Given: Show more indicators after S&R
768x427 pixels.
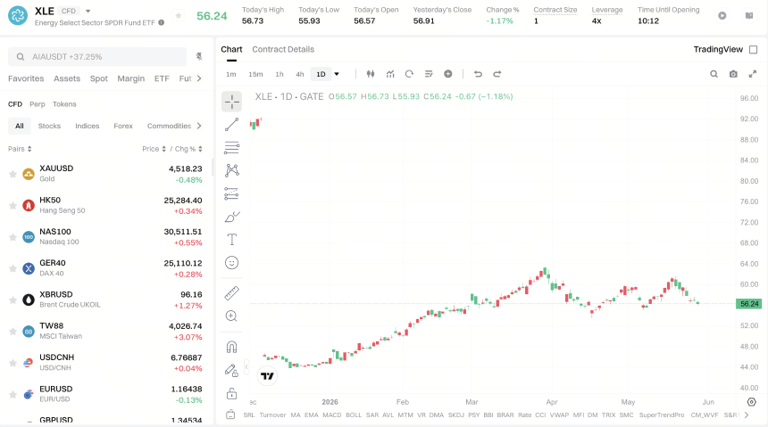Looking at the screenshot, I should pyautogui.click(x=747, y=415).
